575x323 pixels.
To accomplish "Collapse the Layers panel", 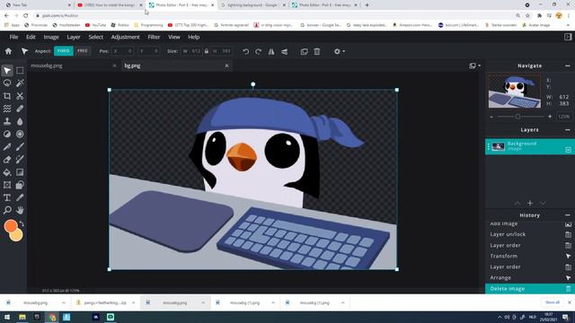I will point(568,130).
